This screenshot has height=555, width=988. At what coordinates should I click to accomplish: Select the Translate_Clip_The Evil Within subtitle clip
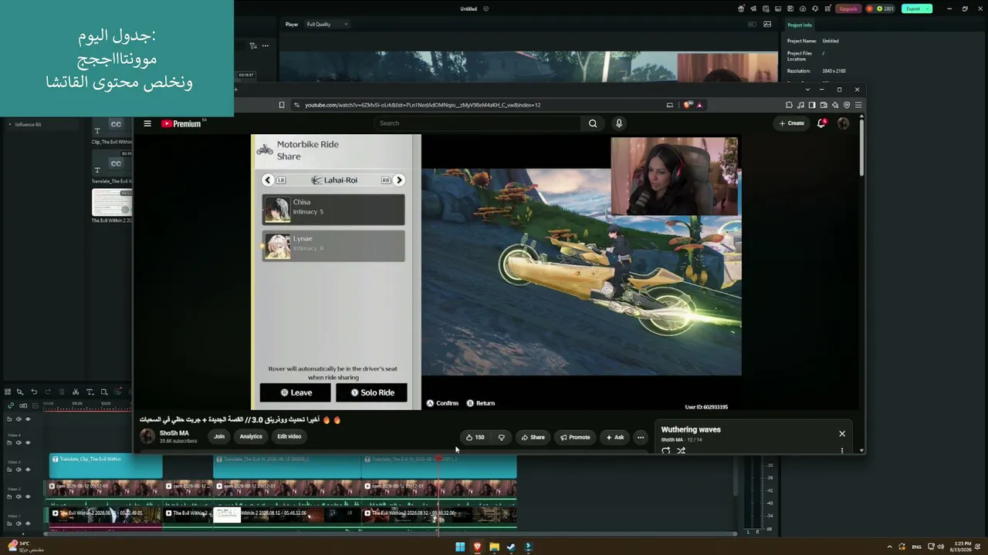[106, 466]
